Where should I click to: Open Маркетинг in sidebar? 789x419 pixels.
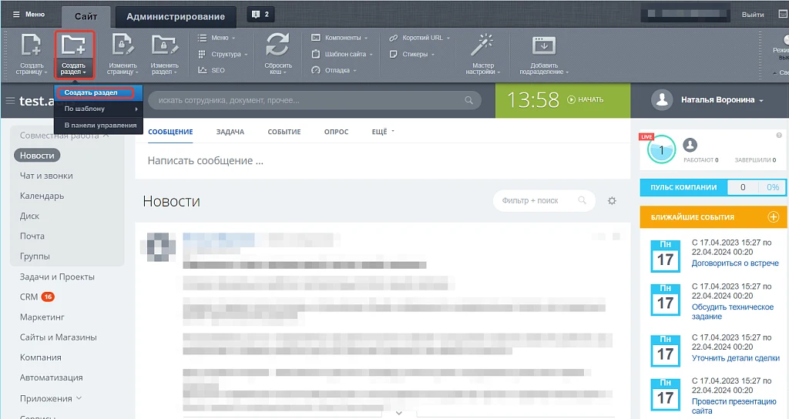(42, 317)
